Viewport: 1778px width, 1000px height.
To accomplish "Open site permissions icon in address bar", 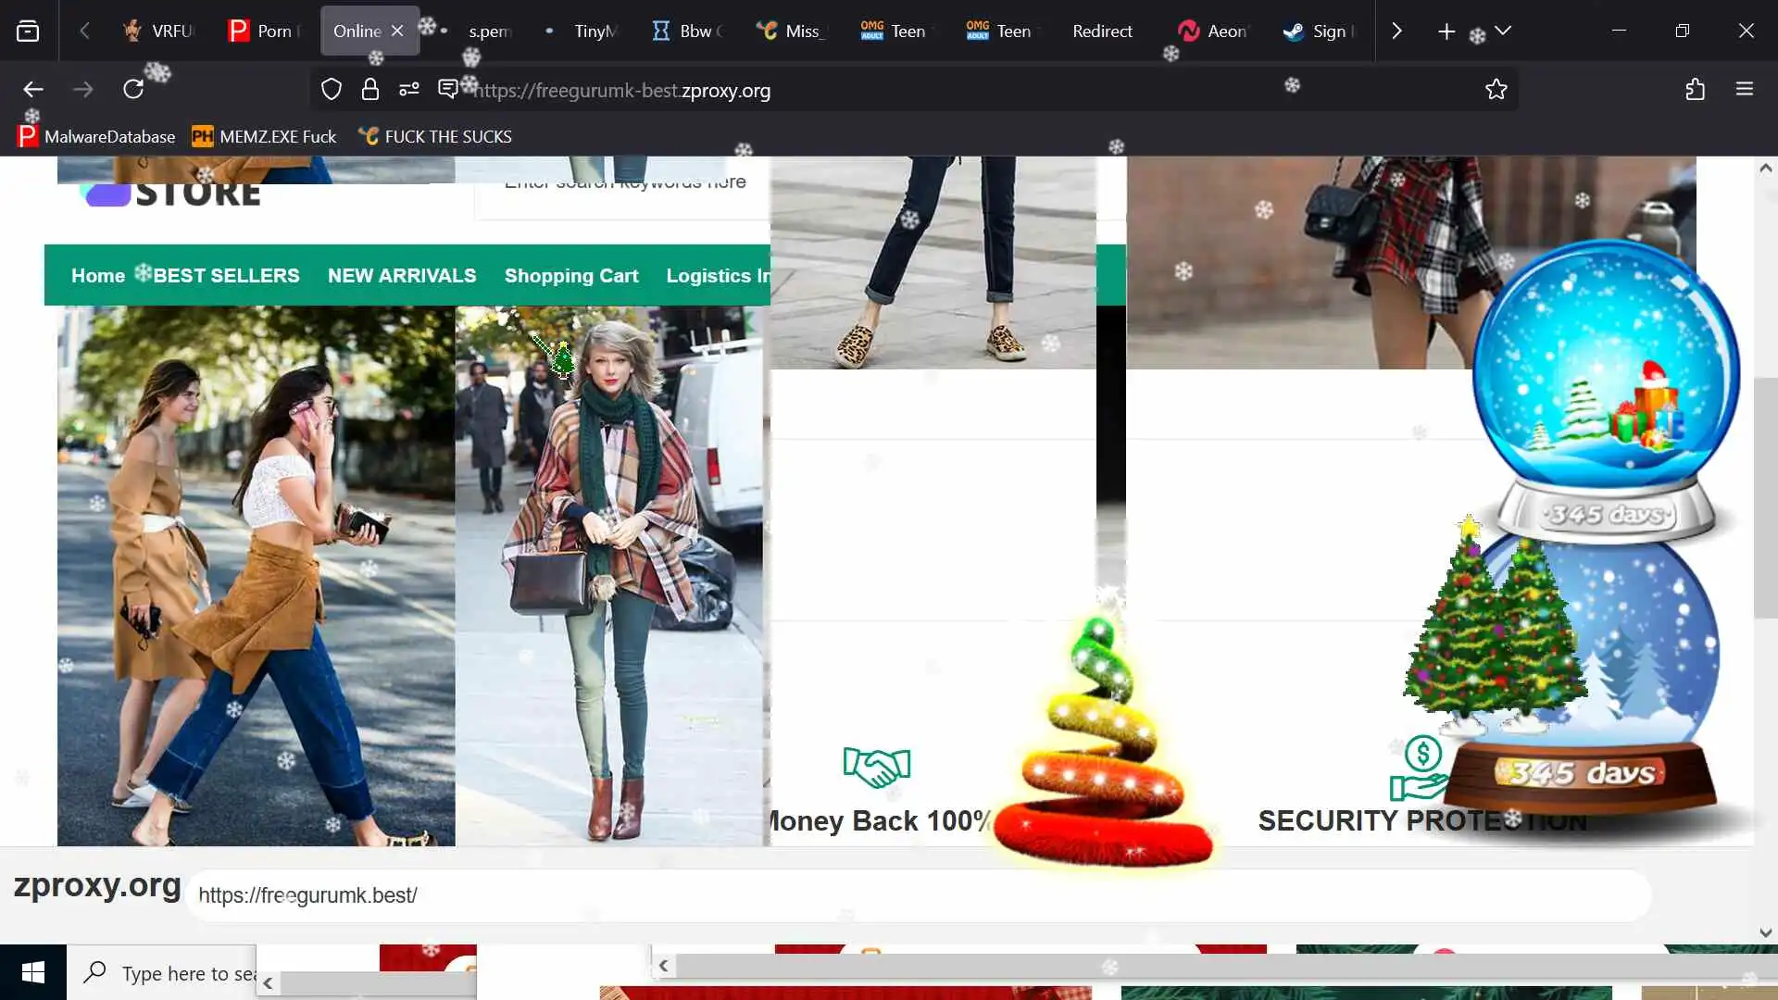I will coord(409,90).
